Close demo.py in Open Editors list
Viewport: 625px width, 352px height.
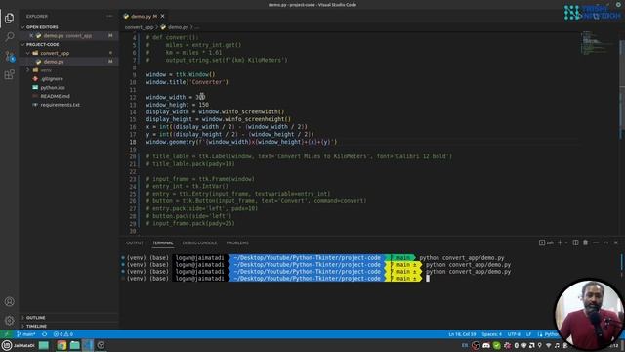[x=31, y=36]
